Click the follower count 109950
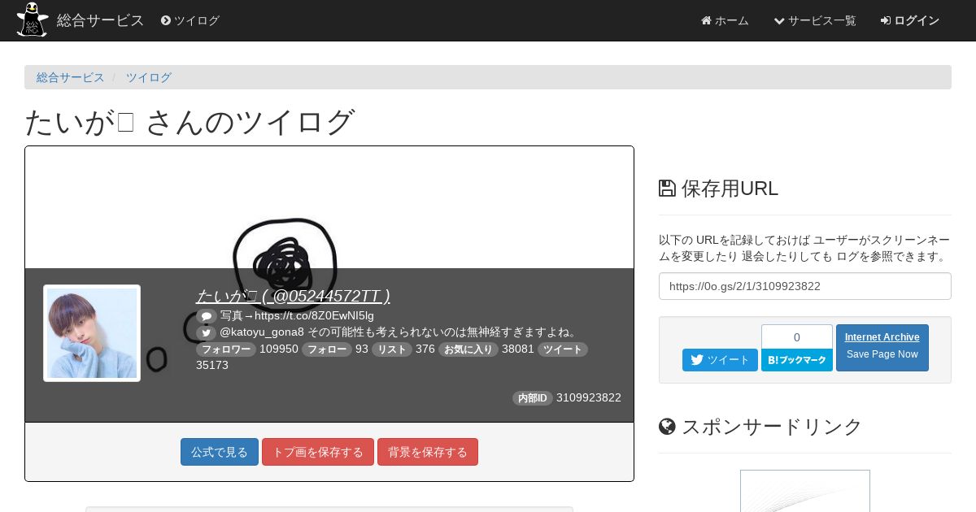The width and height of the screenshot is (976, 512). click(279, 349)
